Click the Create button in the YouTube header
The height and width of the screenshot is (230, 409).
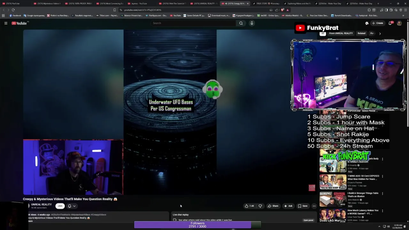[x=377, y=23]
